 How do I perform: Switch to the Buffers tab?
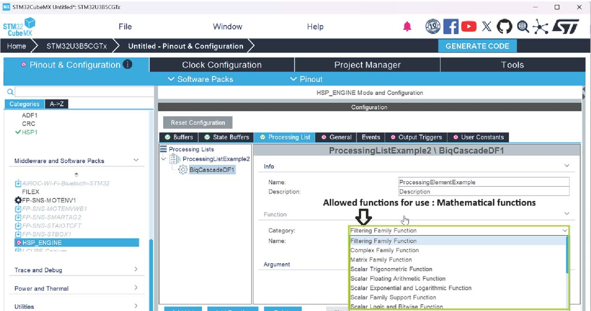pos(179,137)
